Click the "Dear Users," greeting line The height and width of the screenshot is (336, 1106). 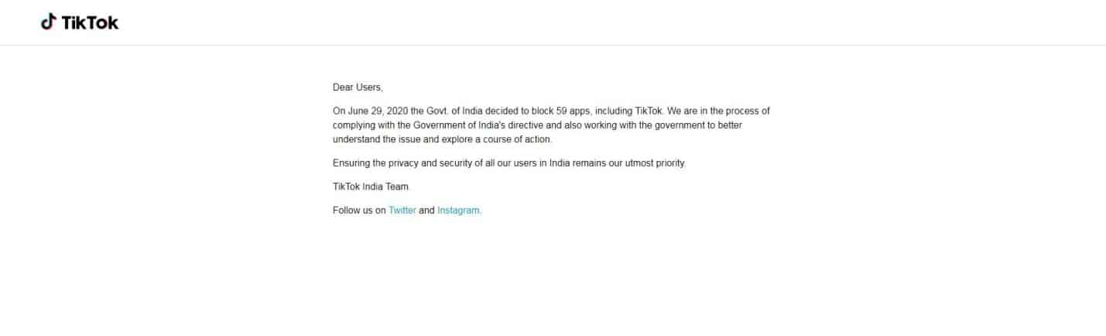coord(358,87)
